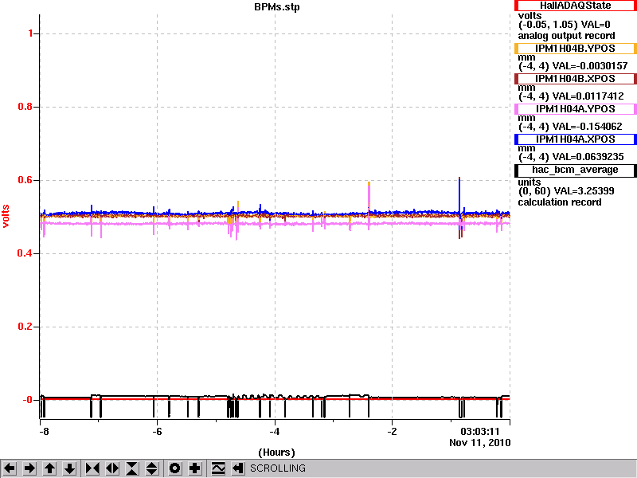Zoom in vertically using the hourglass icon

click(x=132, y=468)
